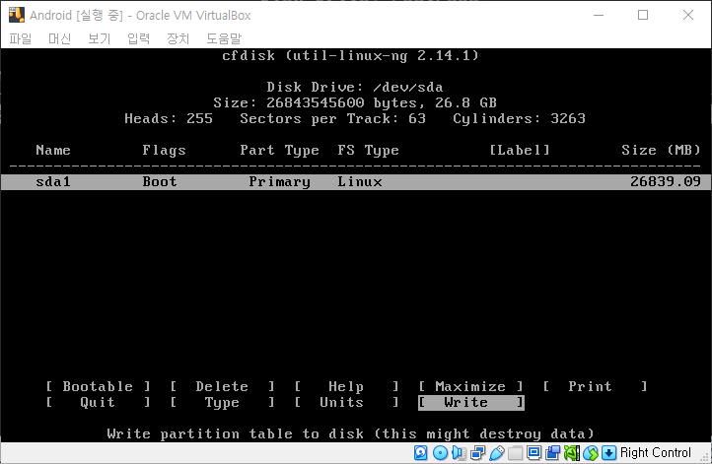
Task: Open the 파일 menu
Action: click(21, 38)
